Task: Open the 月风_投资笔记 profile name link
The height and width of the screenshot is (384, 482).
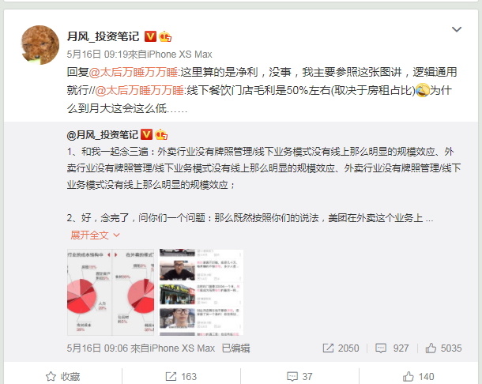Action: (103, 36)
